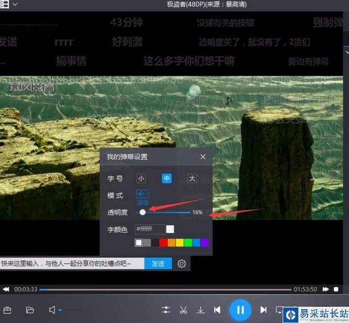Click the total duration 01:53:50
The height and width of the screenshot is (323, 349).
tap(305, 290)
